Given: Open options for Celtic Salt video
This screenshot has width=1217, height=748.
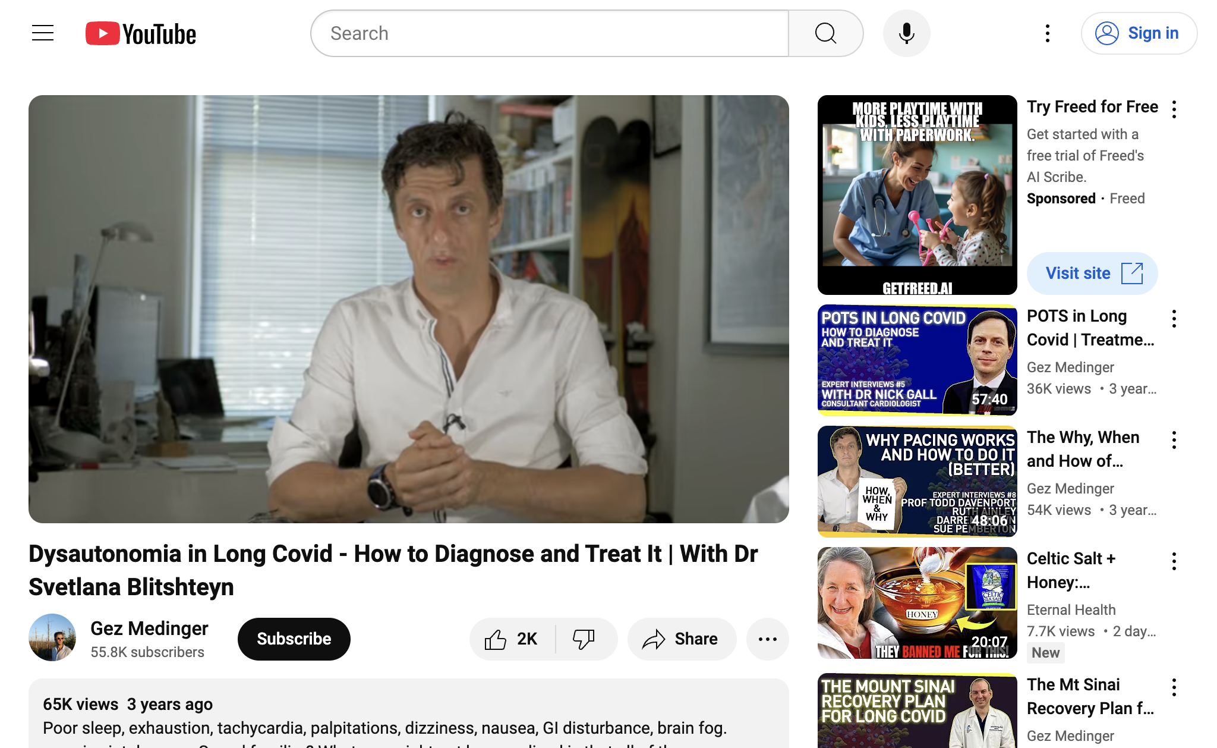Looking at the screenshot, I should pos(1174,561).
